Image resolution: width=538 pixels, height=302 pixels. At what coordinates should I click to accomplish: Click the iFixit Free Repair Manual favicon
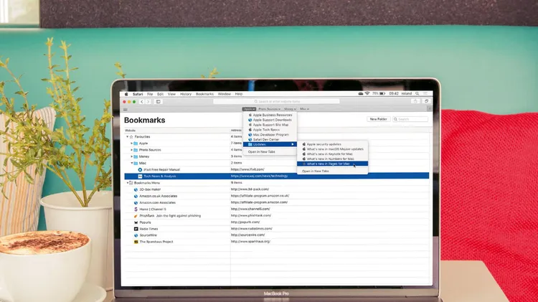pos(140,169)
